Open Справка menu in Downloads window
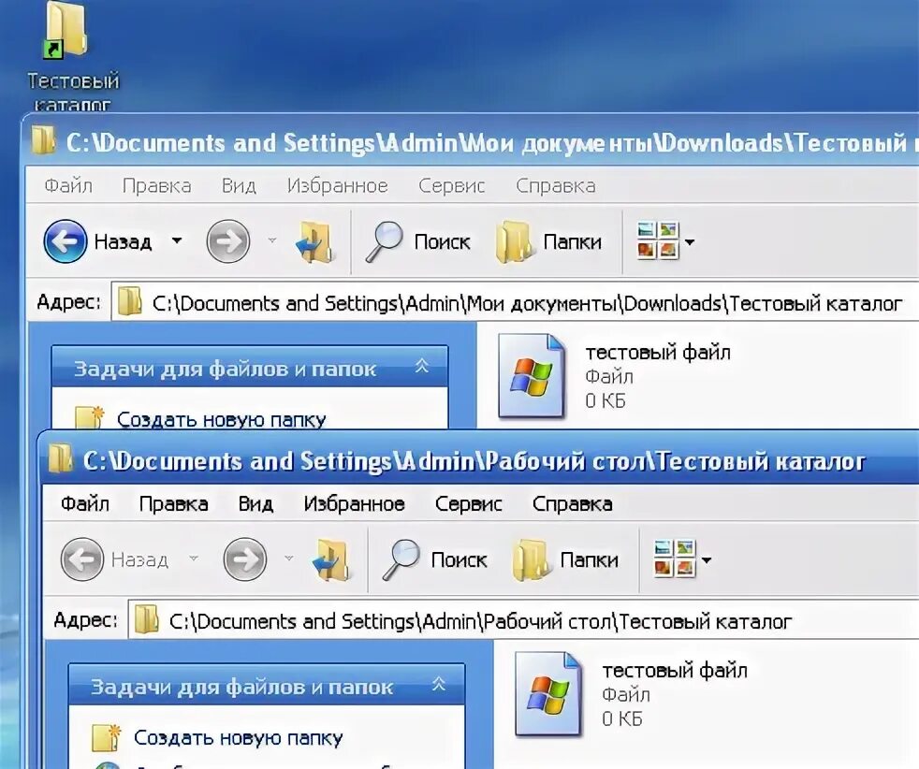The height and width of the screenshot is (769, 919). click(556, 185)
